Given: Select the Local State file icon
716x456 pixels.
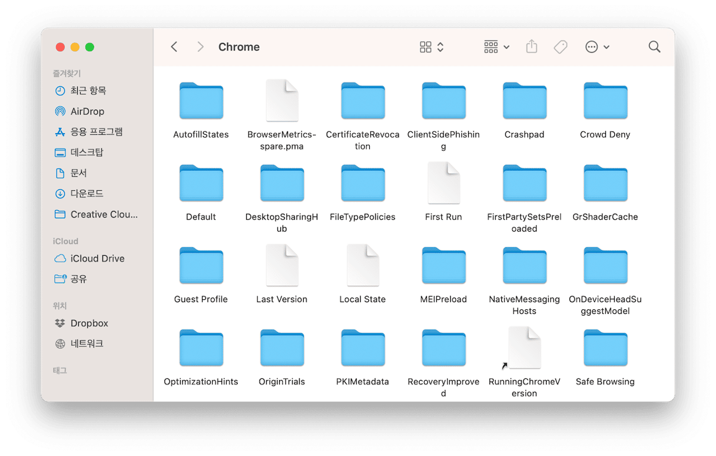Looking at the screenshot, I should point(363,266).
